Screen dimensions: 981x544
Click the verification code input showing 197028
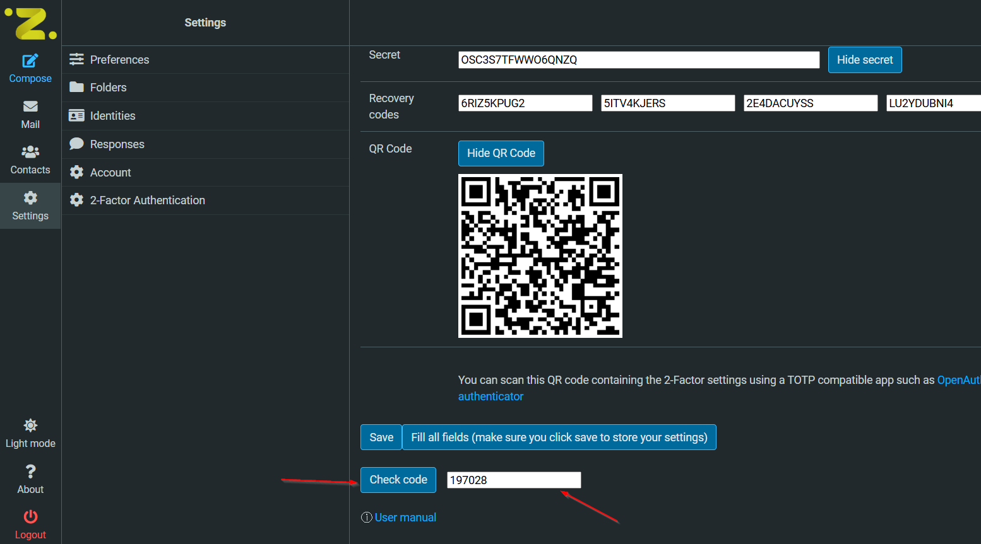513,480
